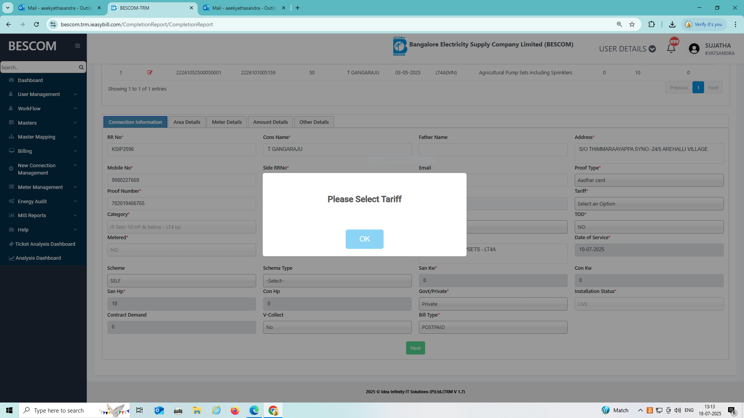Click the browser back arrow
The width and height of the screenshot is (744, 418).
pyautogui.click(x=9, y=24)
